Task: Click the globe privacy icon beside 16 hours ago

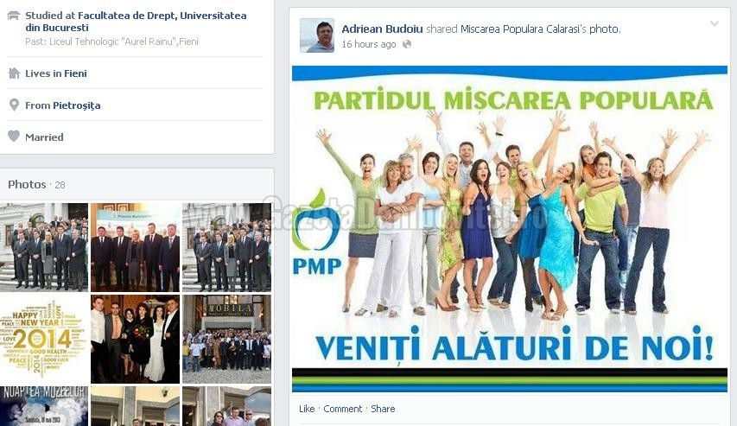Action: coord(407,44)
